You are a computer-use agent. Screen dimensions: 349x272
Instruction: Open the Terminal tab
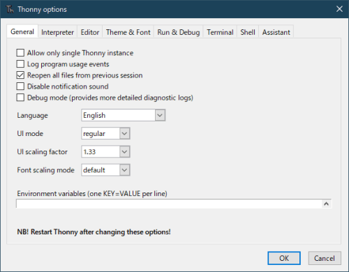point(220,32)
